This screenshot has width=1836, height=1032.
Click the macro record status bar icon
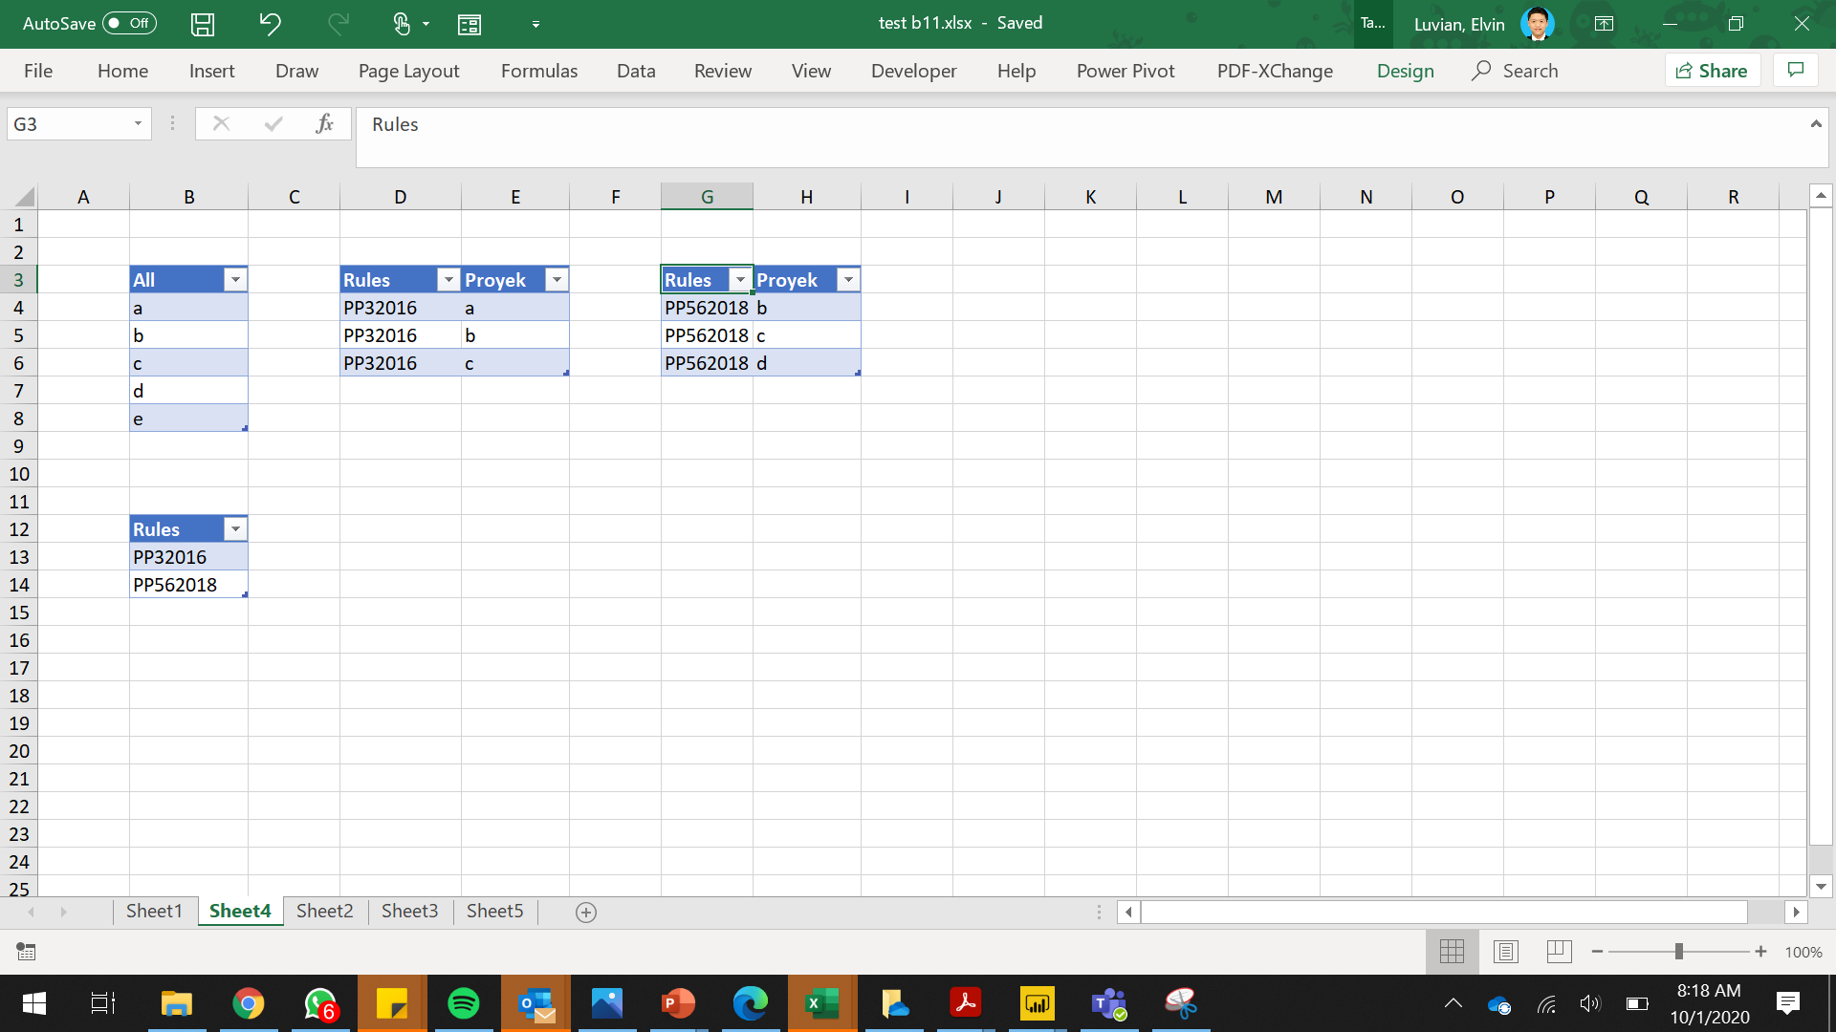click(x=27, y=952)
